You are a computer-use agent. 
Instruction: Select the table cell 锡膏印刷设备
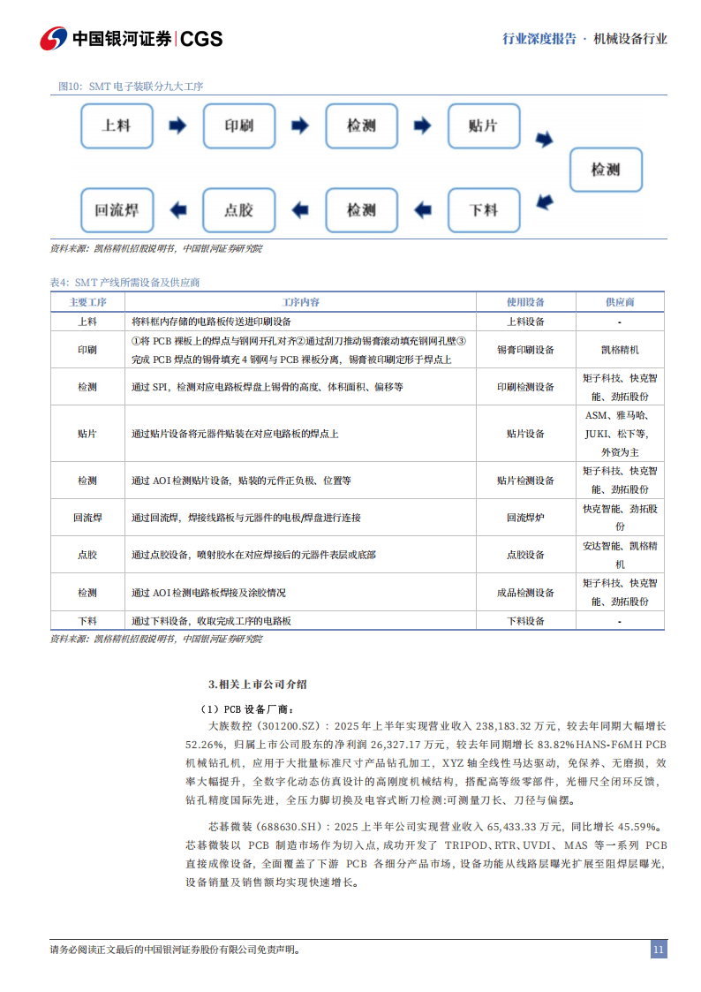(526, 350)
